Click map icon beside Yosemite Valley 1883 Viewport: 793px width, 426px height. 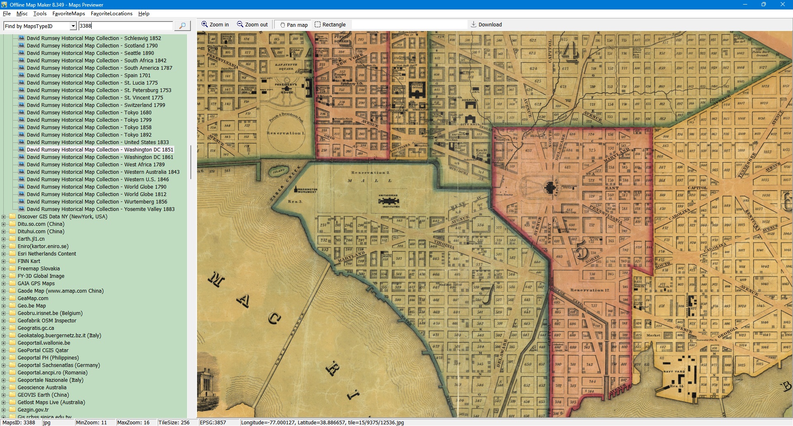(x=21, y=209)
